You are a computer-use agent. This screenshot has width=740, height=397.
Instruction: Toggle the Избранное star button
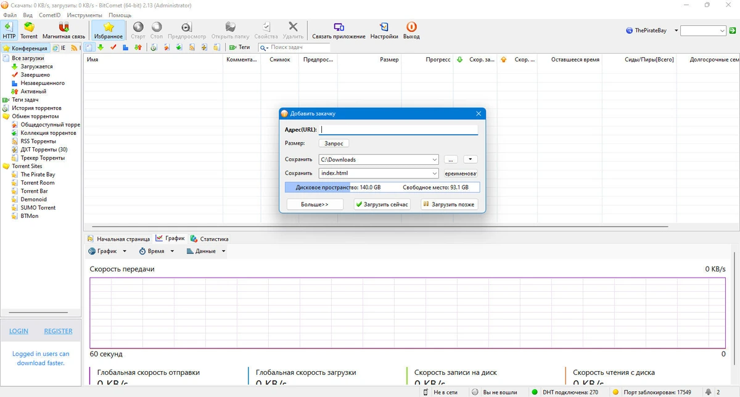pos(109,30)
